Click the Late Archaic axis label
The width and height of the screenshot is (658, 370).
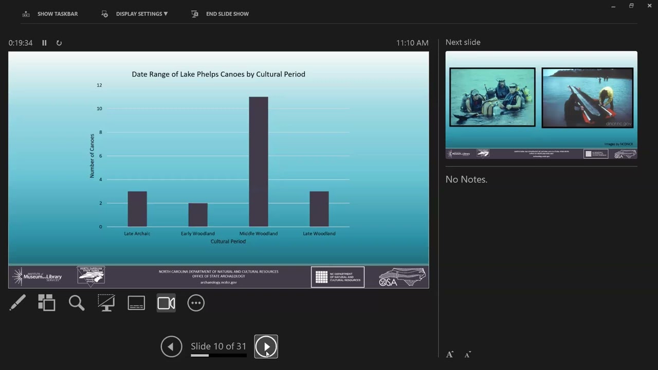(x=137, y=233)
